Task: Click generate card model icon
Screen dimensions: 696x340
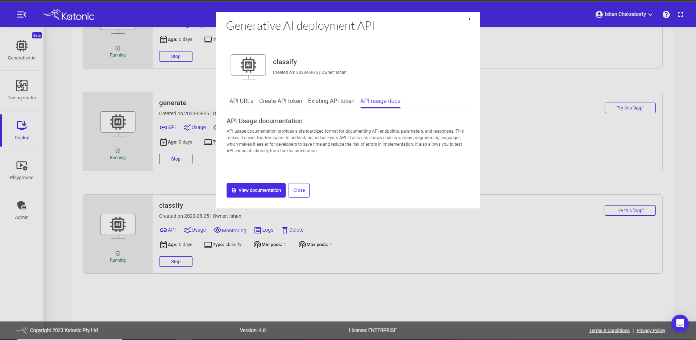Action: click(x=118, y=124)
